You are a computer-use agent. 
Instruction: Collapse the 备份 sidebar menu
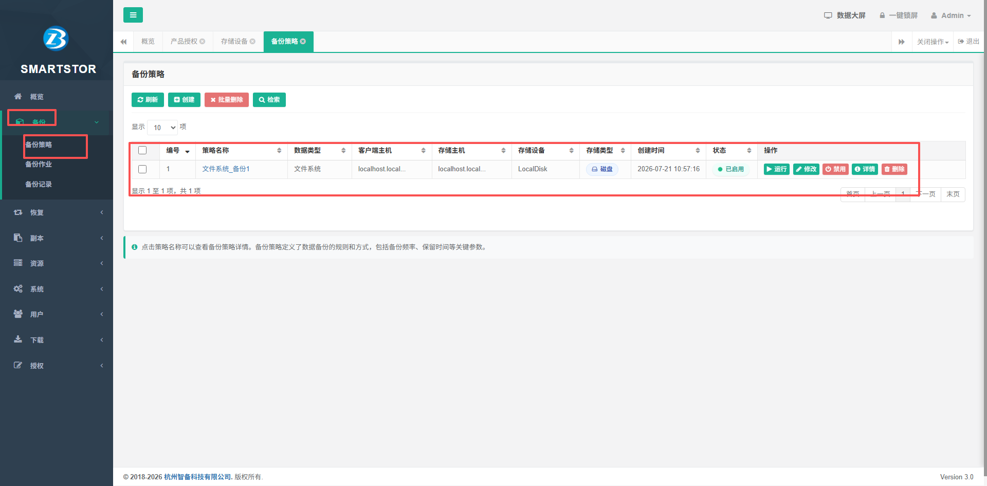pos(97,122)
